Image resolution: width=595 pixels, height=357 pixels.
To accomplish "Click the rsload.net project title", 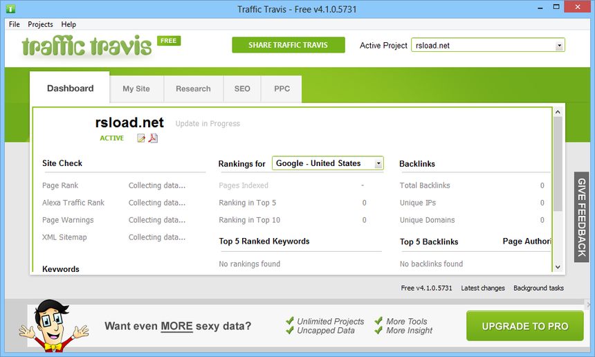I will click(129, 122).
